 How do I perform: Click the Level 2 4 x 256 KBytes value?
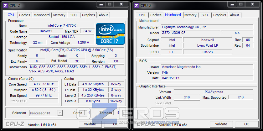click(x=93, y=95)
